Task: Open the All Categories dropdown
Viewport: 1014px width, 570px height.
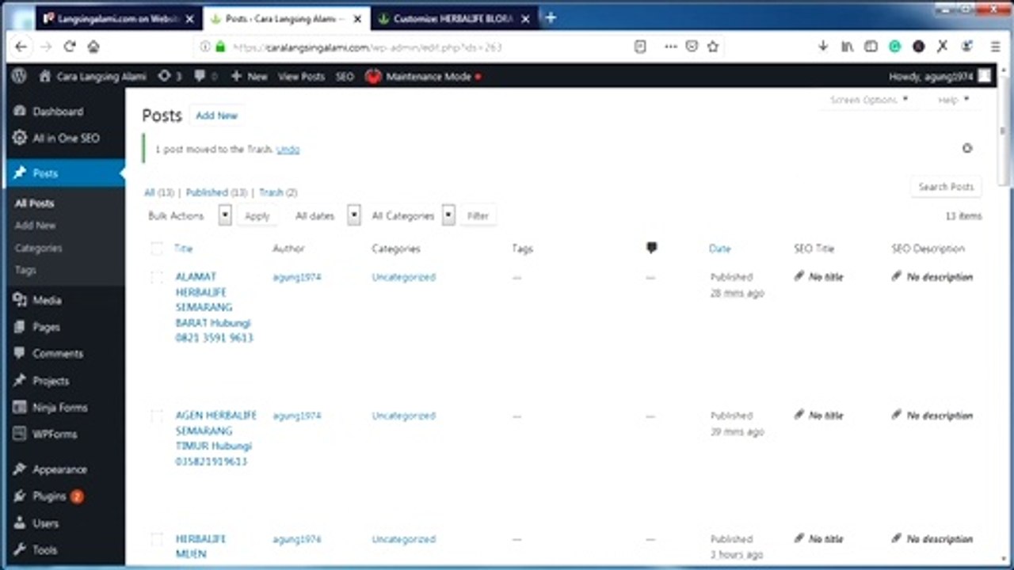Action: 412,215
